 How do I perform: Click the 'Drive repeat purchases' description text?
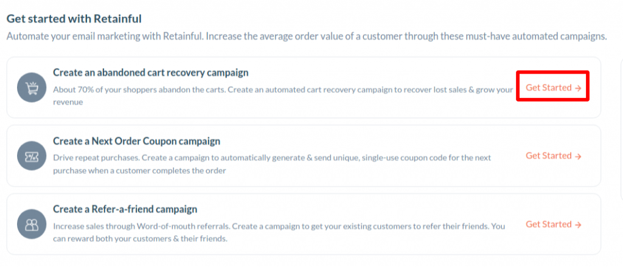point(272,164)
